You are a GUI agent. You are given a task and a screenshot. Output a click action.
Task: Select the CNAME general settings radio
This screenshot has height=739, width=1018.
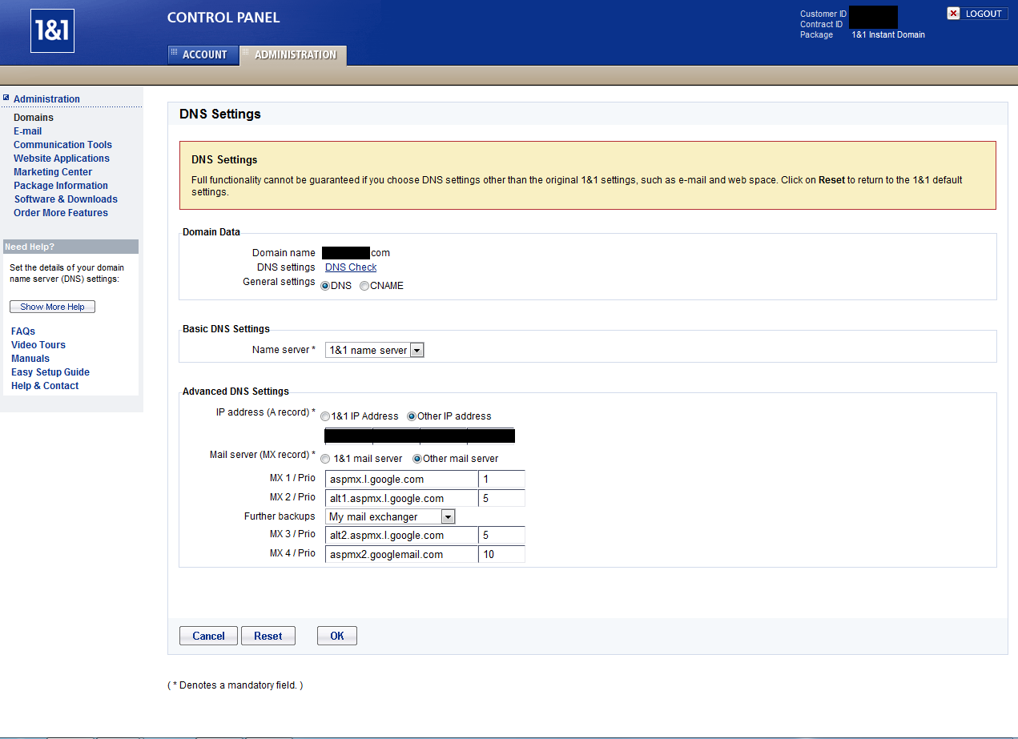click(364, 286)
